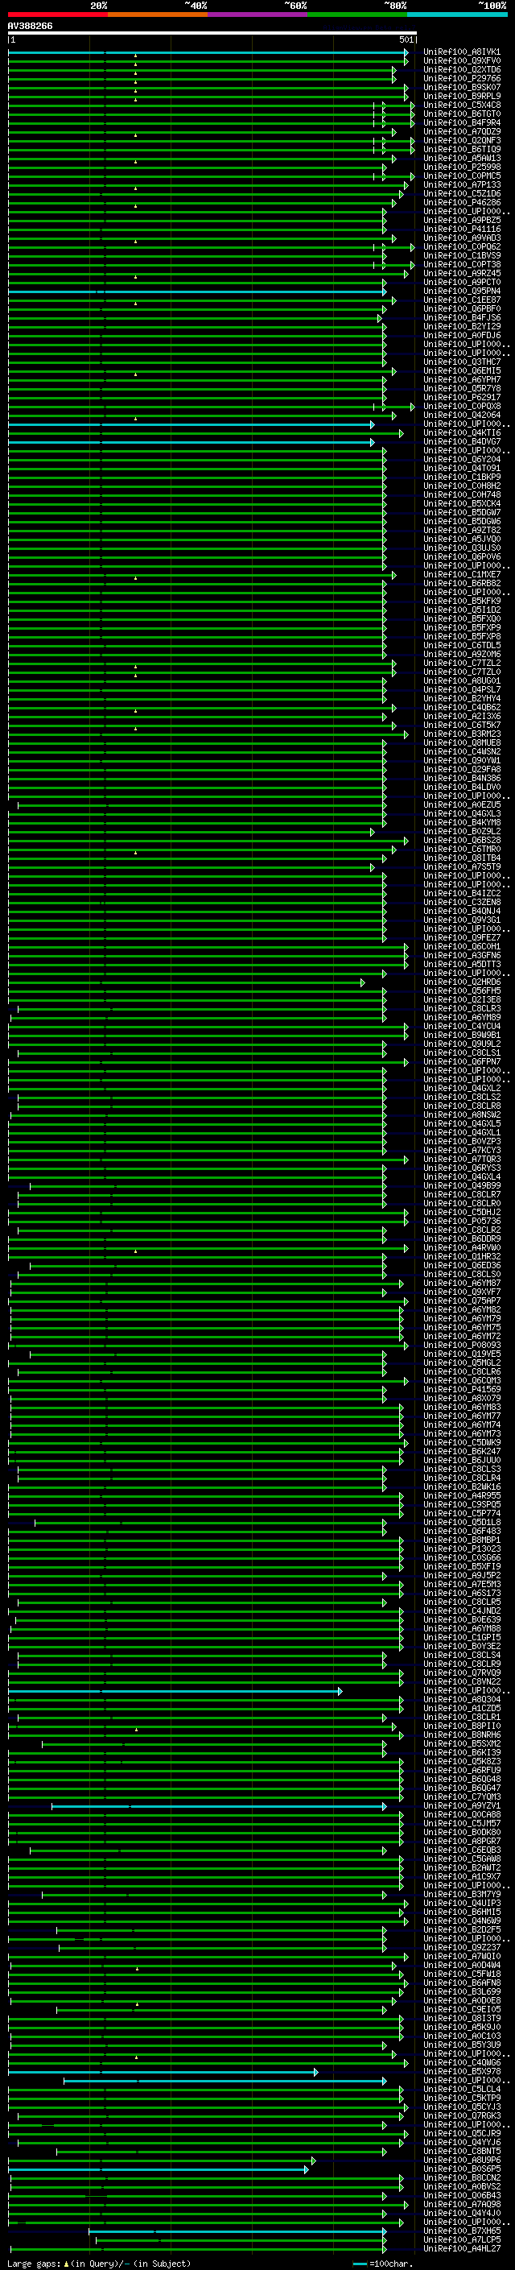Select label UniRef100_A3GFN6
This screenshot has height=2270, width=515.
(x=461, y=955)
